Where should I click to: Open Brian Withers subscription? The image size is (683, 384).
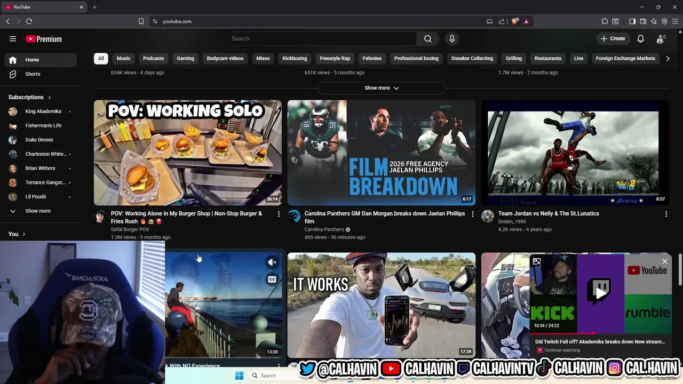pos(41,169)
